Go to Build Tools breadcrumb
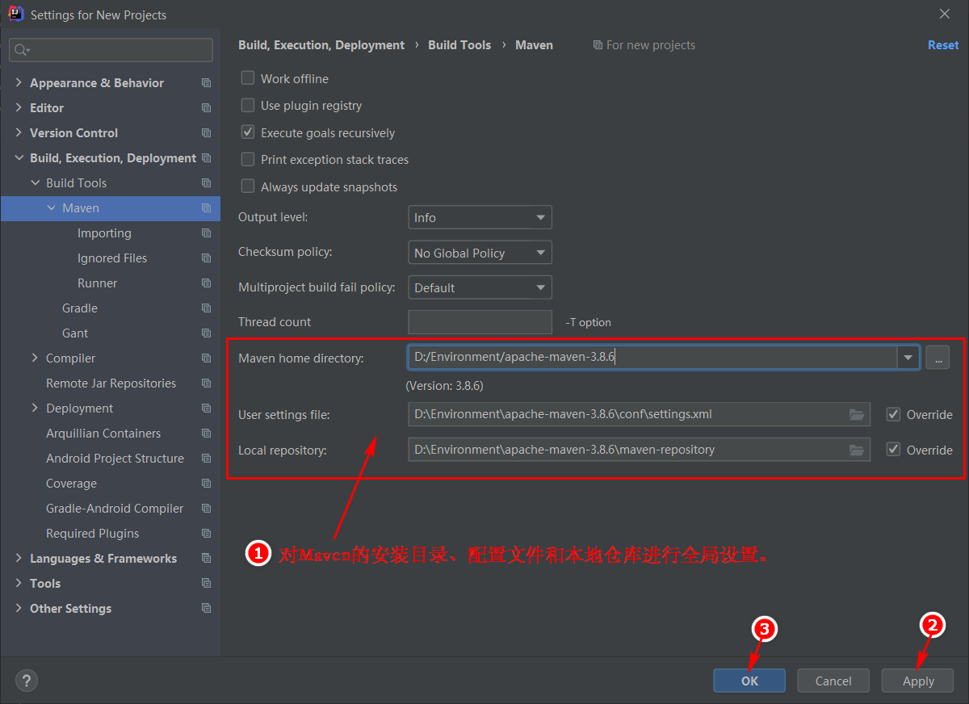Screen dimensions: 969x704 click(459, 45)
